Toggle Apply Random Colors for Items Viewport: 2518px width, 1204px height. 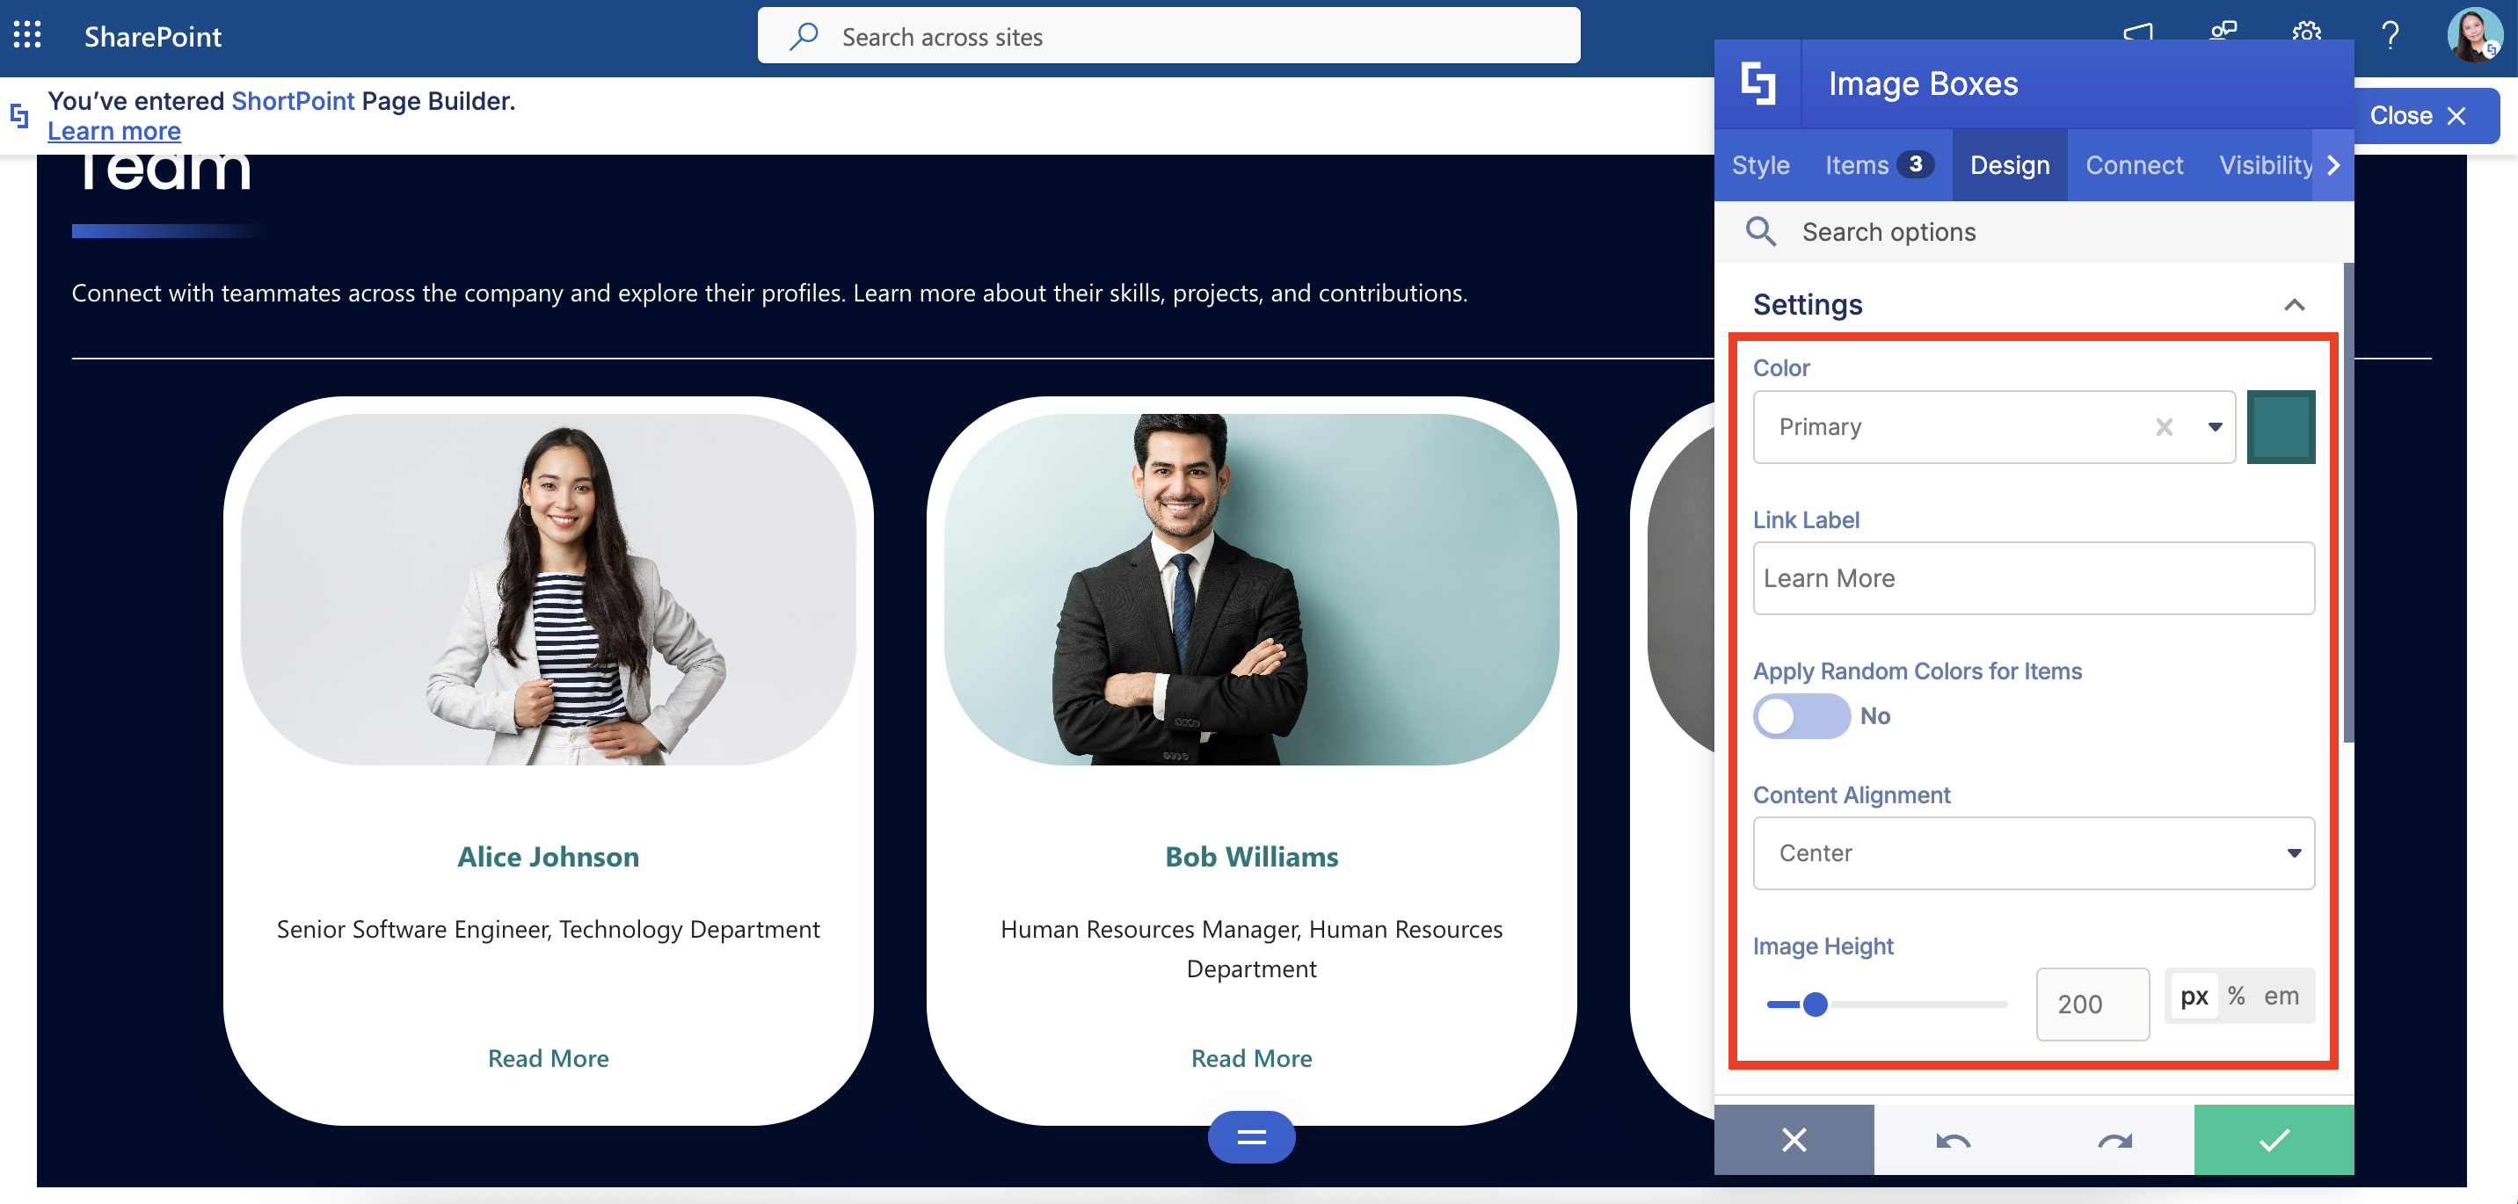click(1801, 716)
